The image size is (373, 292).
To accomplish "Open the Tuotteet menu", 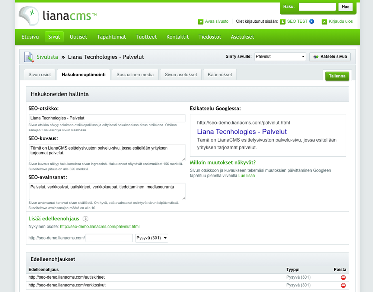I will pyautogui.click(x=146, y=37).
